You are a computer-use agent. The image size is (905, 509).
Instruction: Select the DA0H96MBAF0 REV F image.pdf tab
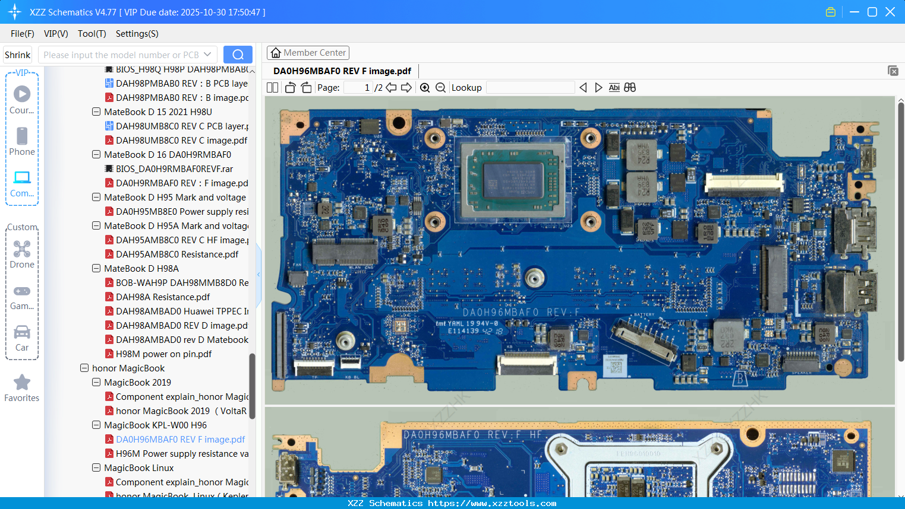click(342, 71)
